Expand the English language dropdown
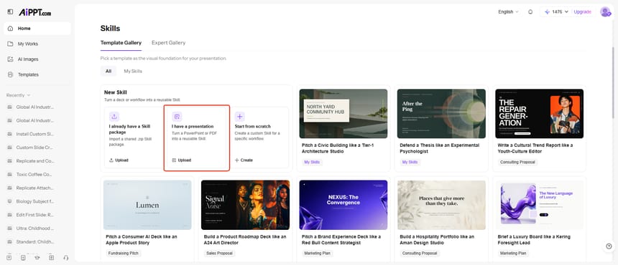This screenshot has width=618, height=265. [508, 11]
